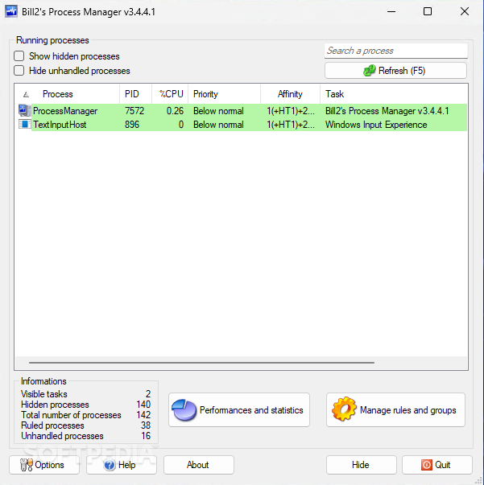Open the About dialog button
Screen dimensions: 484x485
(x=199, y=465)
